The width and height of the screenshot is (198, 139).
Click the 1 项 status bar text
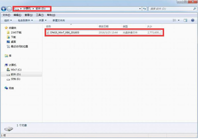tap(3, 136)
